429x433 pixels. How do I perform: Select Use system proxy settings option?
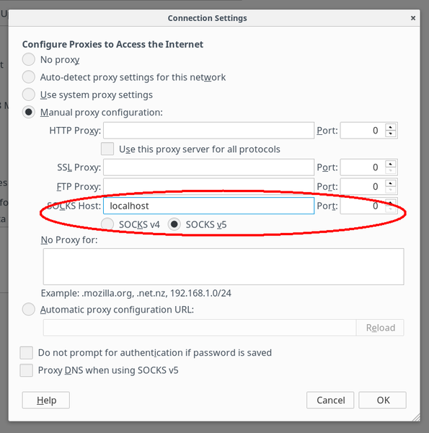28,95
